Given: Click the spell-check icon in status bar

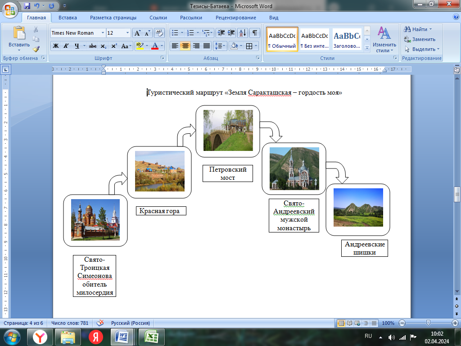Looking at the screenshot, I should coord(100,323).
